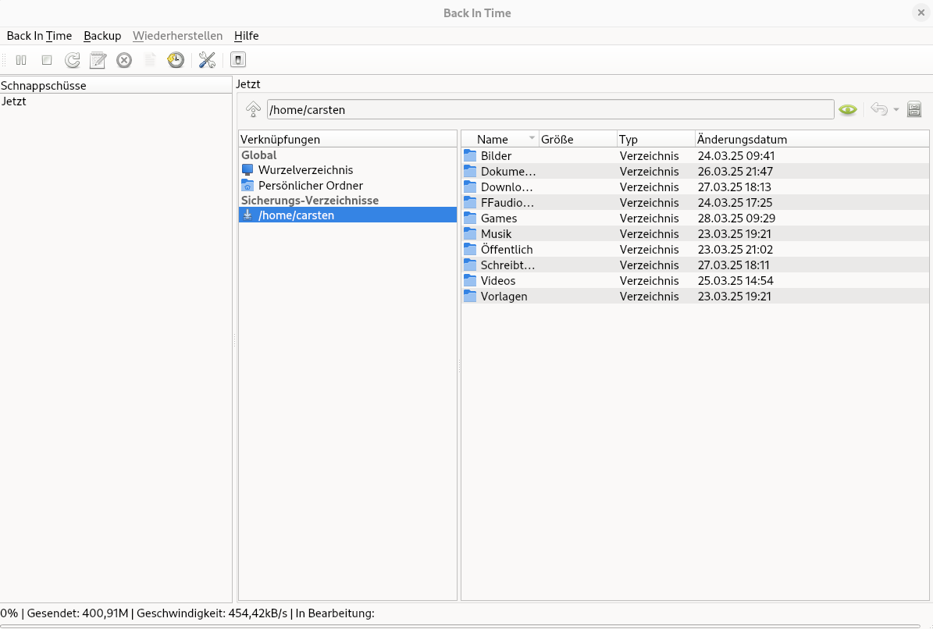Image resolution: width=933 pixels, height=629 pixels.
Task: Select the Games folder row
Action: point(499,219)
